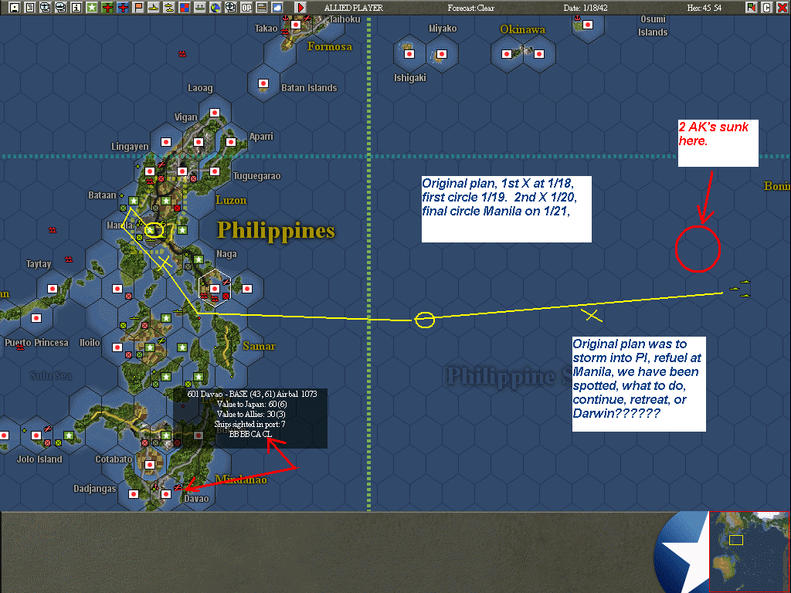Click the 'Naga' base label
This screenshot has height=593, width=791.
(226, 253)
